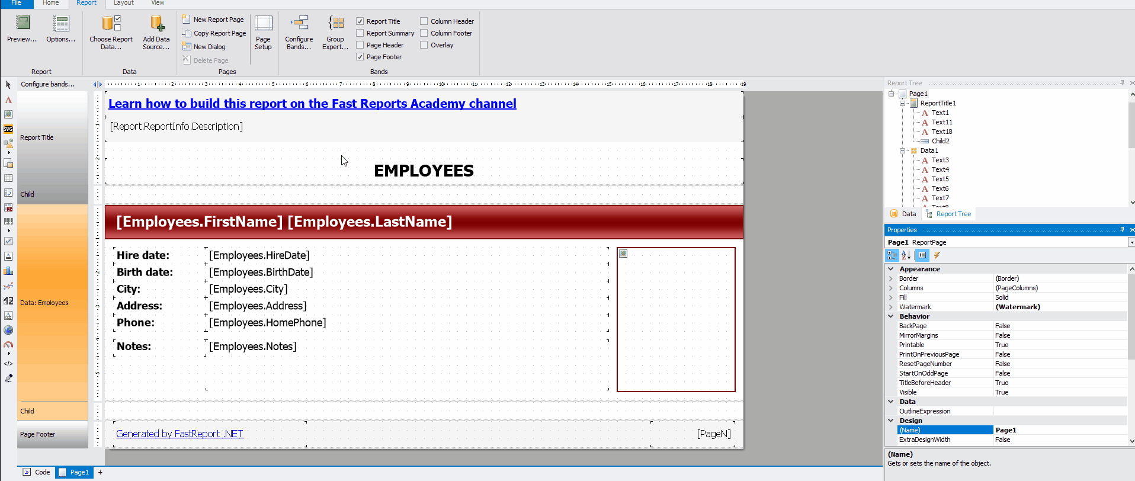Pick the bar chart object tool
1135x481 pixels.
coord(8,271)
